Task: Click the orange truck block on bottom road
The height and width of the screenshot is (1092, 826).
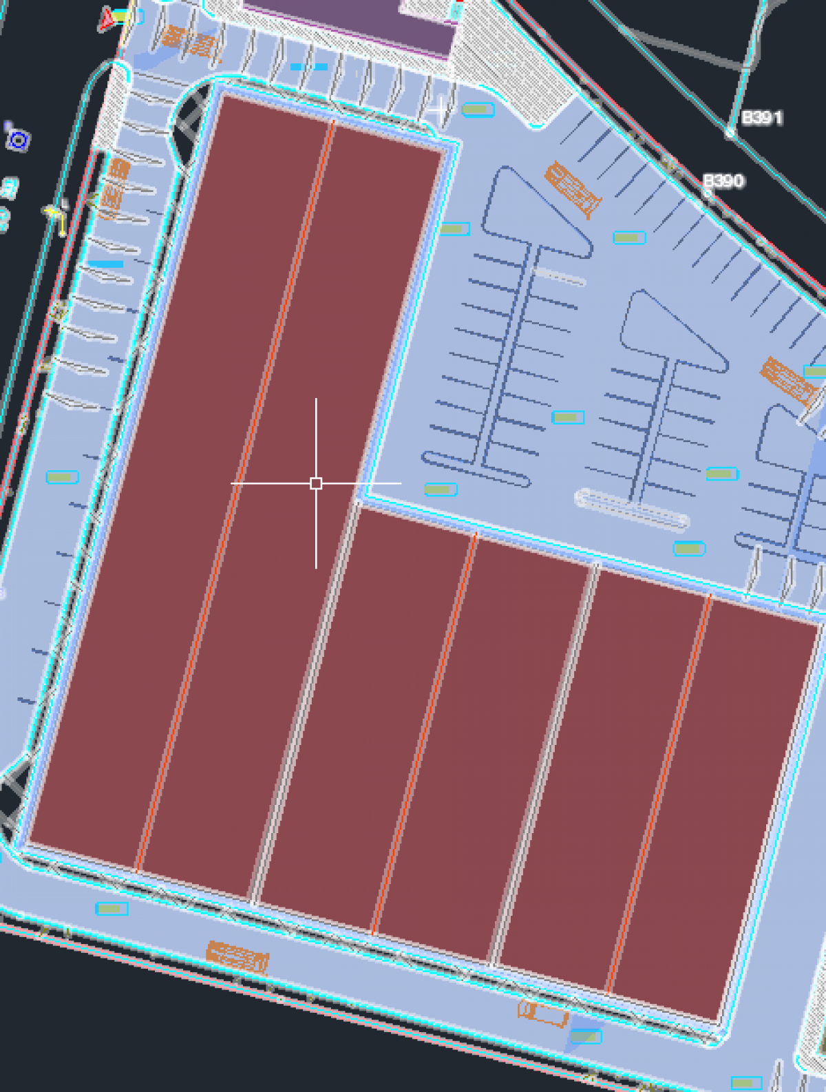Action: pos(237,956)
